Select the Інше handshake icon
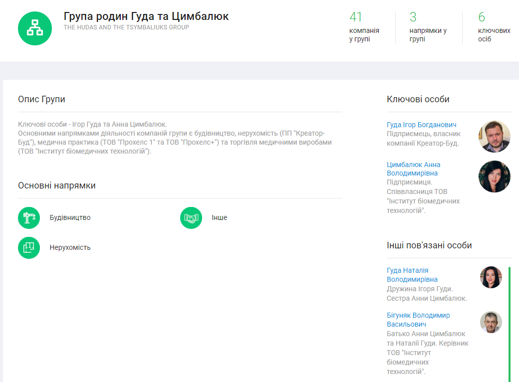The width and height of the screenshot is (519, 382). (x=191, y=218)
